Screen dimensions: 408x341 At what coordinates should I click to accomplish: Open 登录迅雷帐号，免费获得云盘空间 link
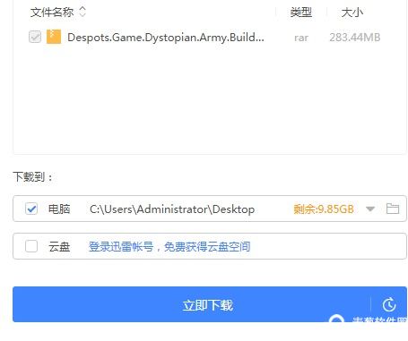pyautogui.click(x=169, y=247)
